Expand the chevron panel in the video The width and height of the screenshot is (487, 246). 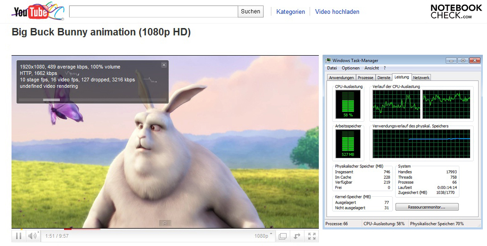(x=165, y=223)
